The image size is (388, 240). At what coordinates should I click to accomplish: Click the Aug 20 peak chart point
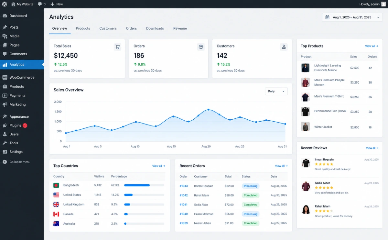208,110
